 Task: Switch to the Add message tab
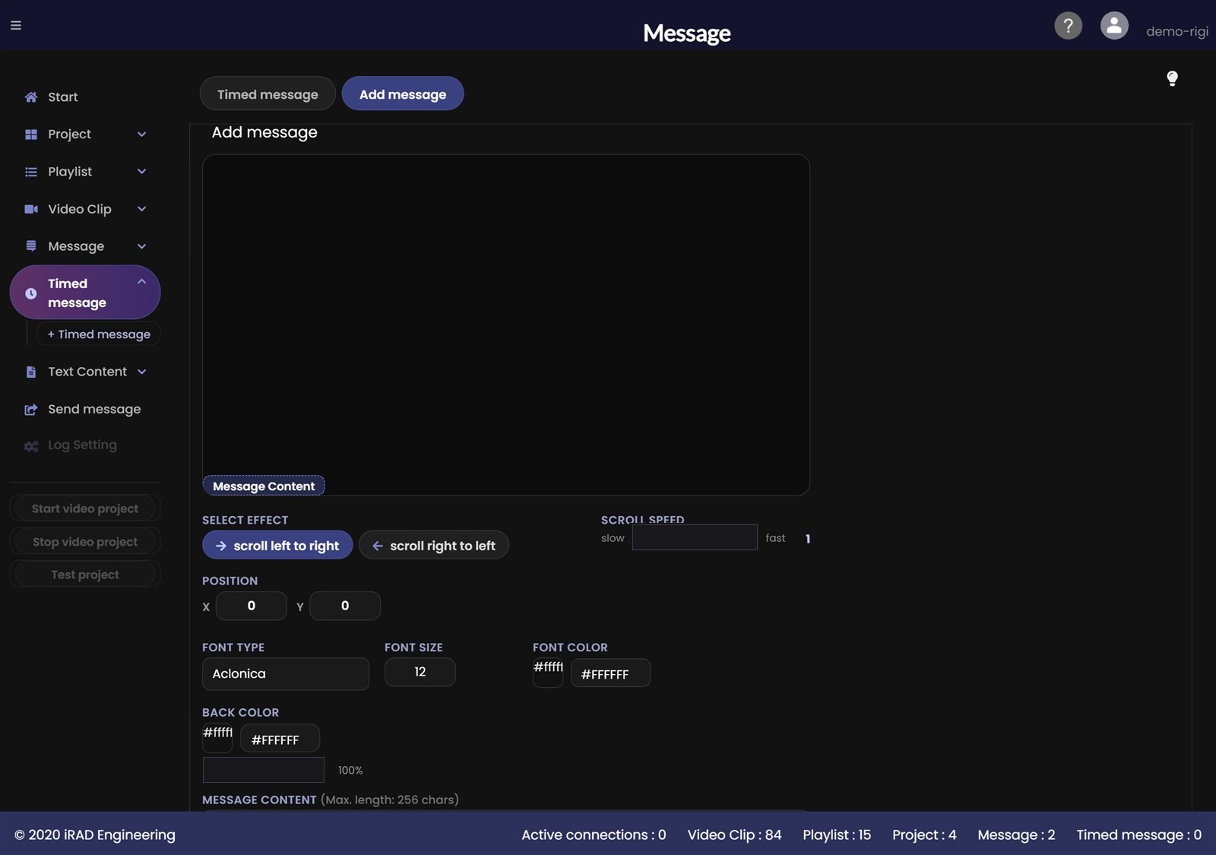[x=403, y=93]
